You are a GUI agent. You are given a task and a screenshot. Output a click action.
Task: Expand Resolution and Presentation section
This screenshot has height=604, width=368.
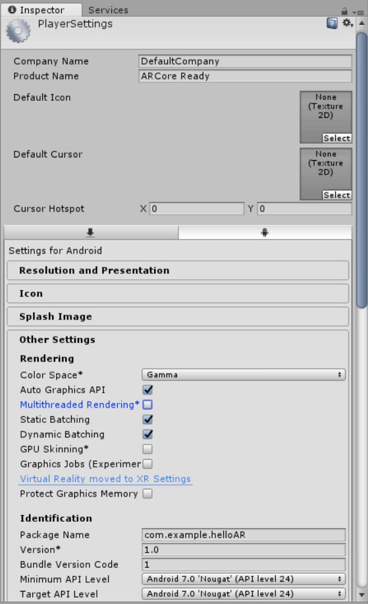(178, 271)
